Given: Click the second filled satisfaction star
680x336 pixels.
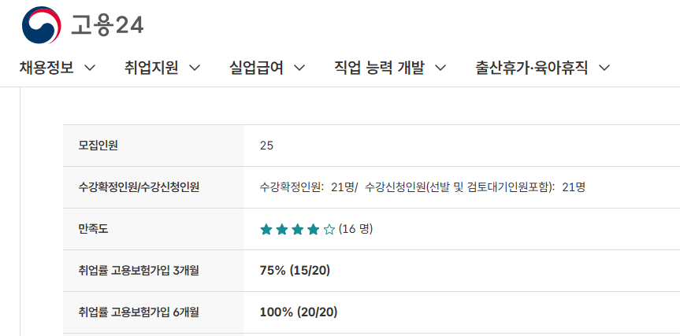Looking at the screenshot, I should (282, 230).
